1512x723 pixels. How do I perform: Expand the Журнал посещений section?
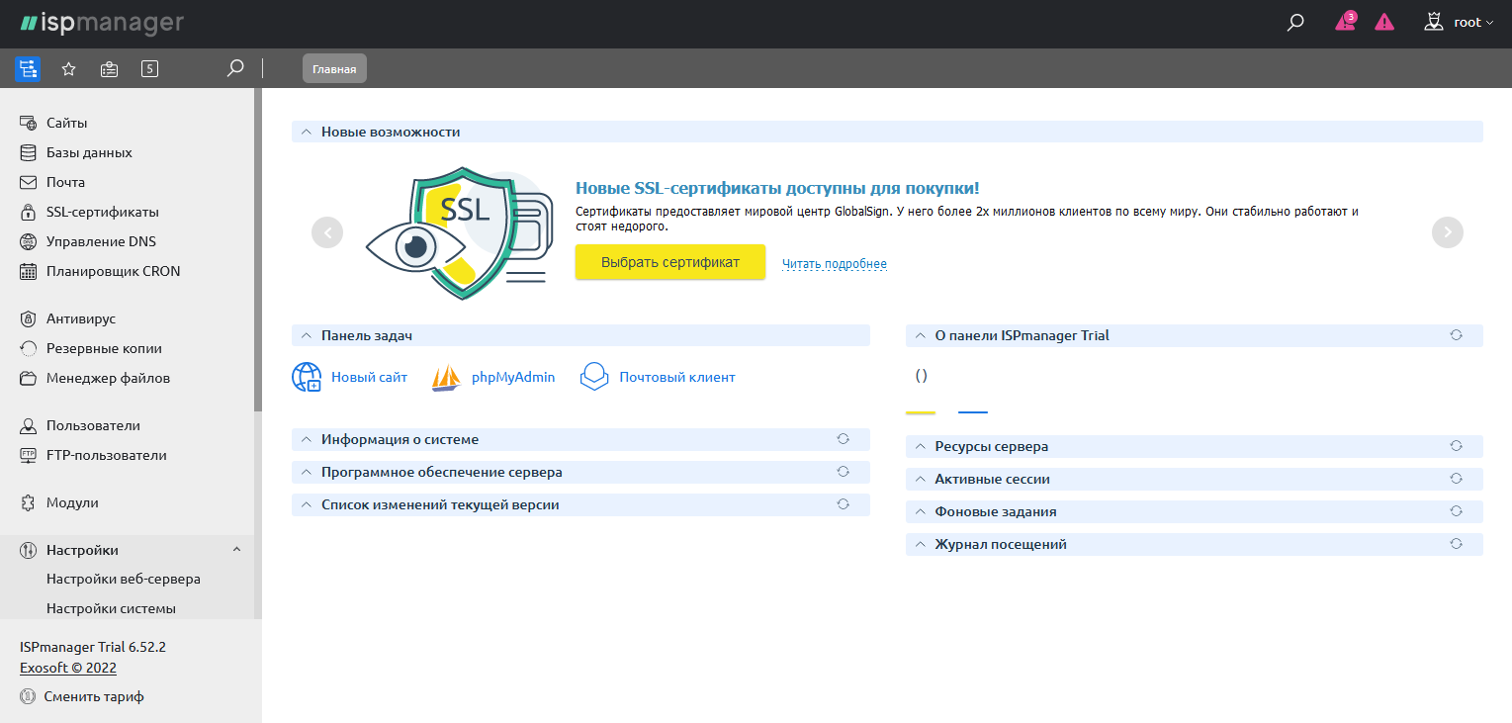click(x=921, y=544)
